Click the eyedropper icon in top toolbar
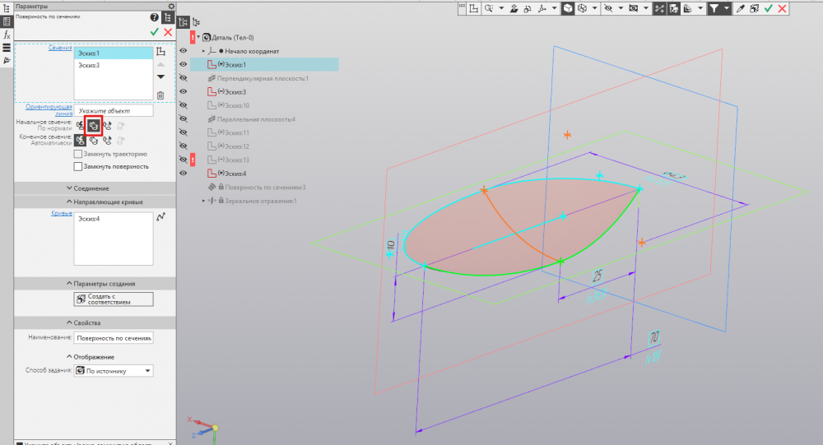The height and width of the screenshot is (445, 823). (740, 8)
